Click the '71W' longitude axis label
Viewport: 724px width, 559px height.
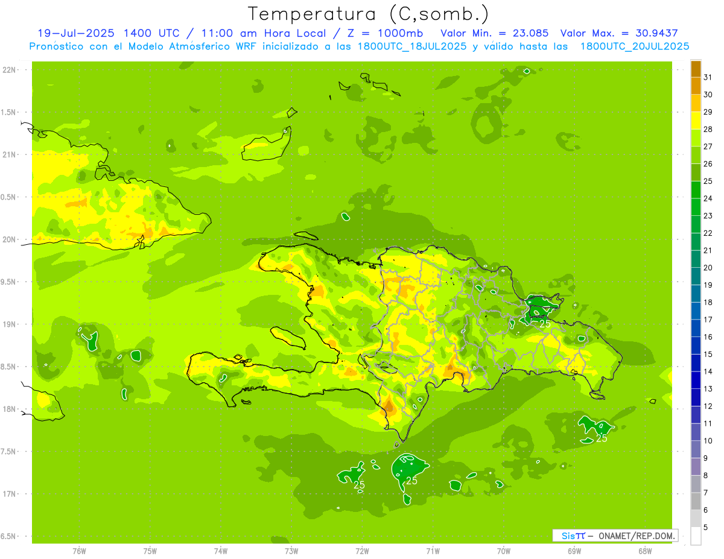(x=433, y=551)
